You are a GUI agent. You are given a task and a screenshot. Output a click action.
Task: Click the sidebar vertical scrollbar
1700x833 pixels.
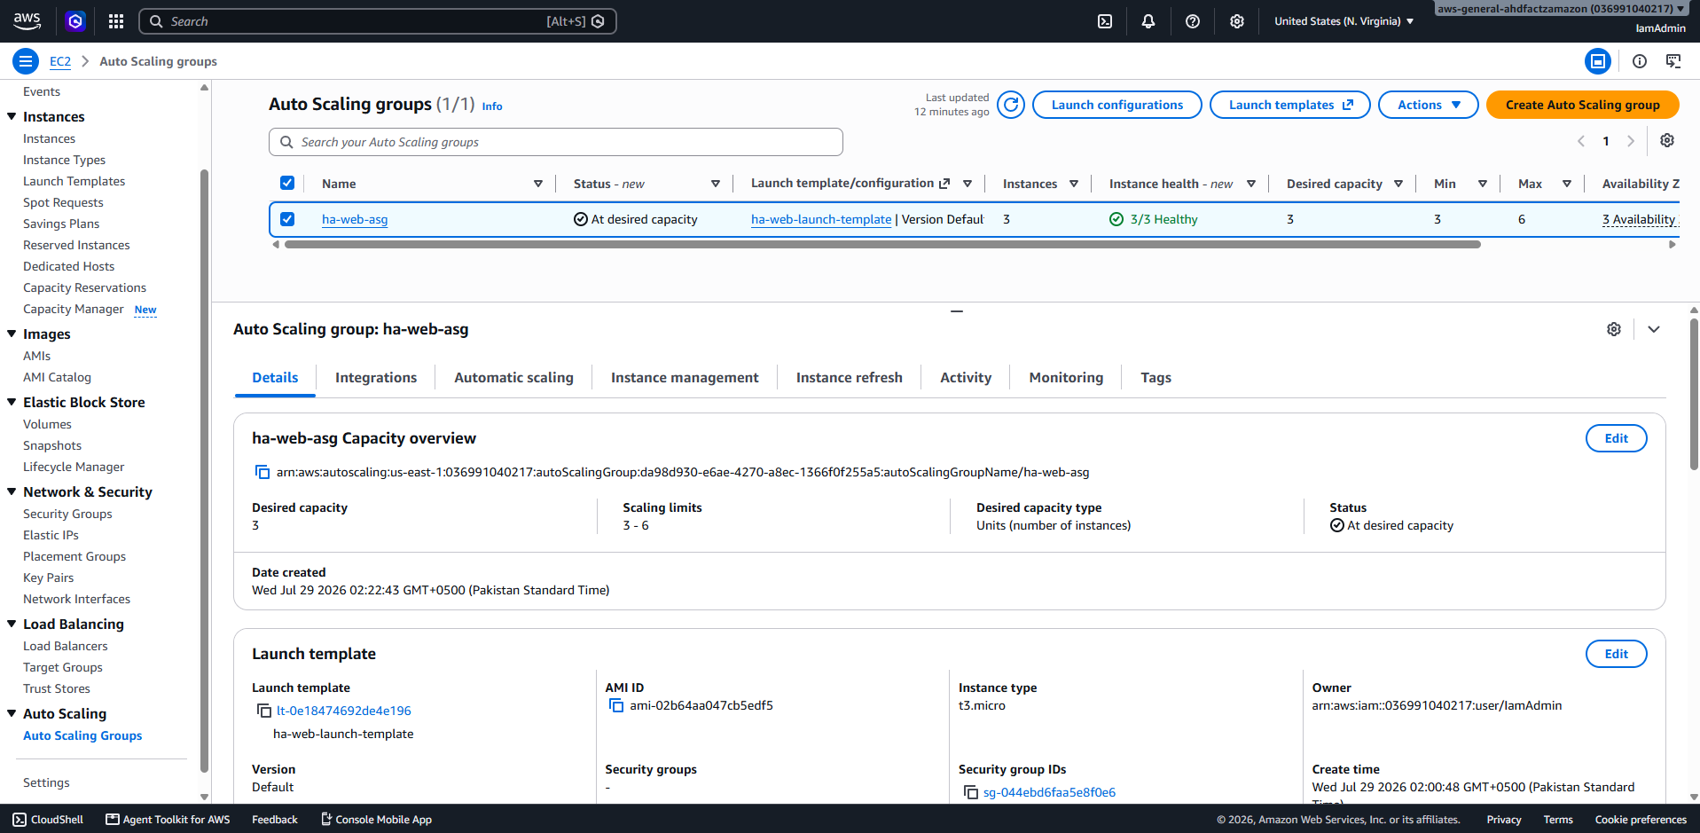tap(204, 470)
